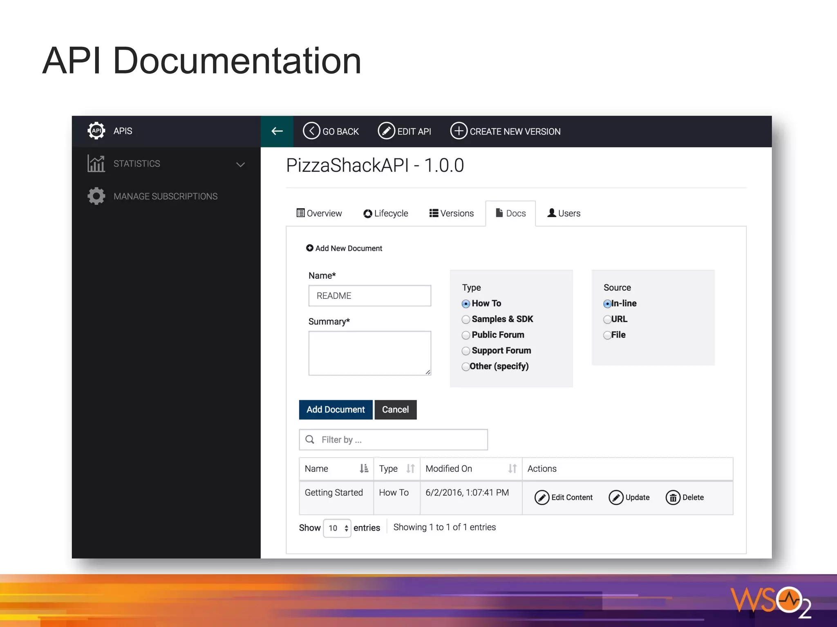Click the GO BACK link
This screenshot has height=627, width=837.
331,131
